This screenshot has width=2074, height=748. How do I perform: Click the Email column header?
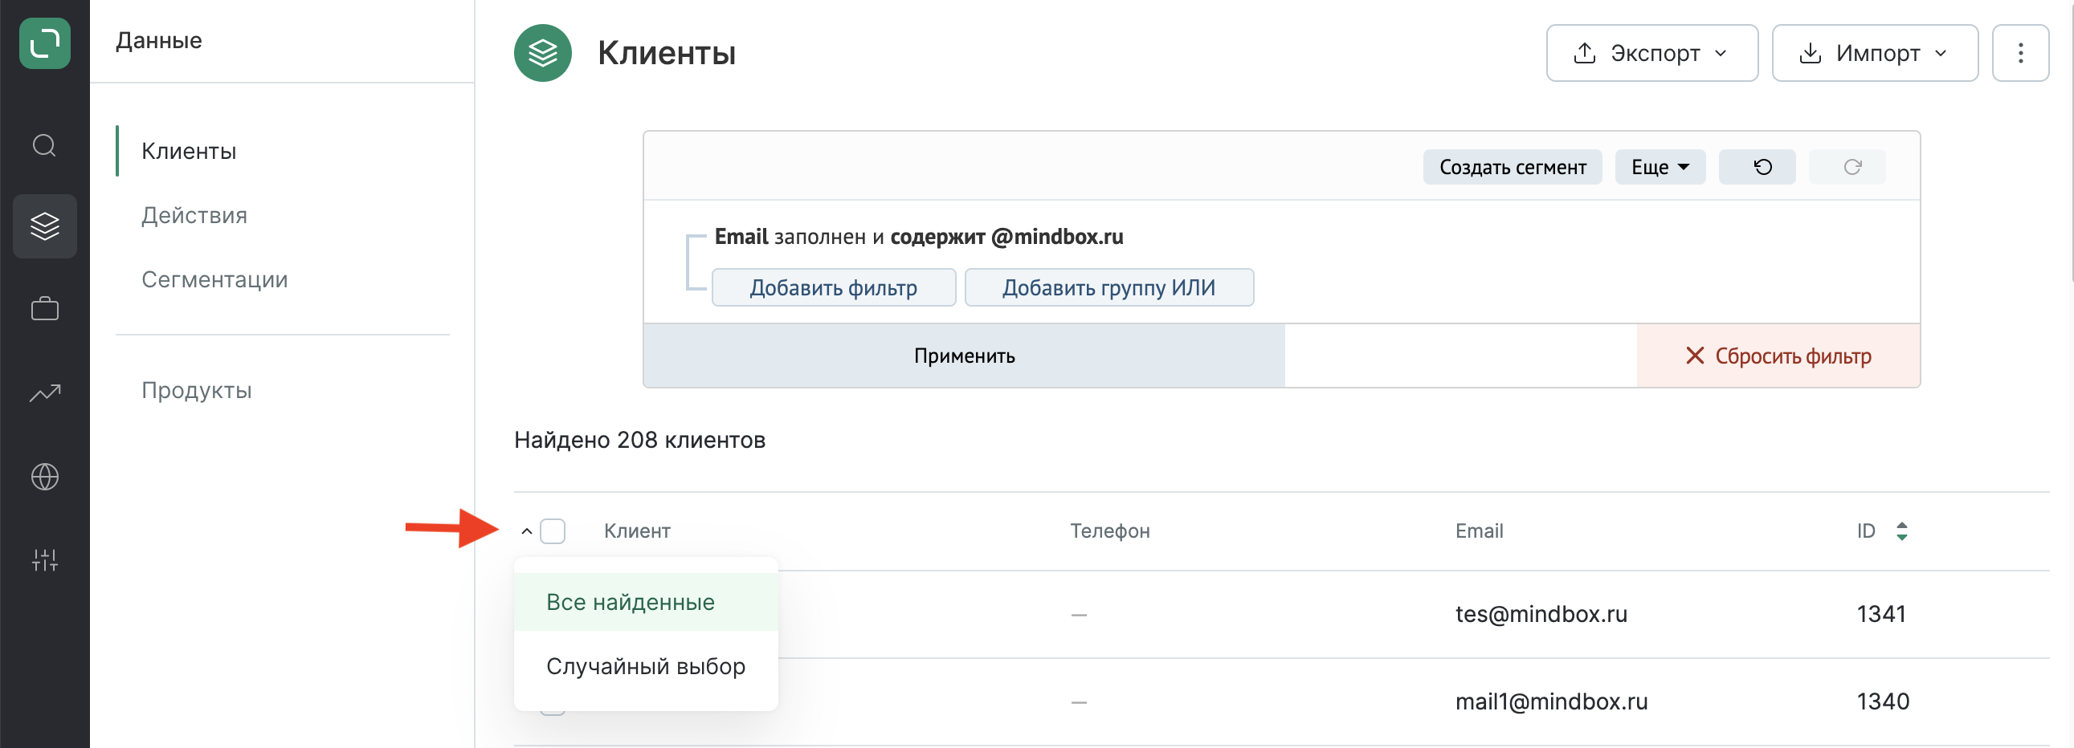click(x=1478, y=531)
